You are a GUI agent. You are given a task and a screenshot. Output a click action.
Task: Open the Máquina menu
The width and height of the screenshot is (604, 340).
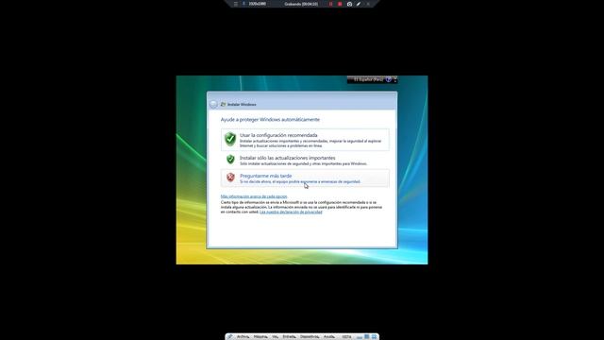tap(260, 337)
